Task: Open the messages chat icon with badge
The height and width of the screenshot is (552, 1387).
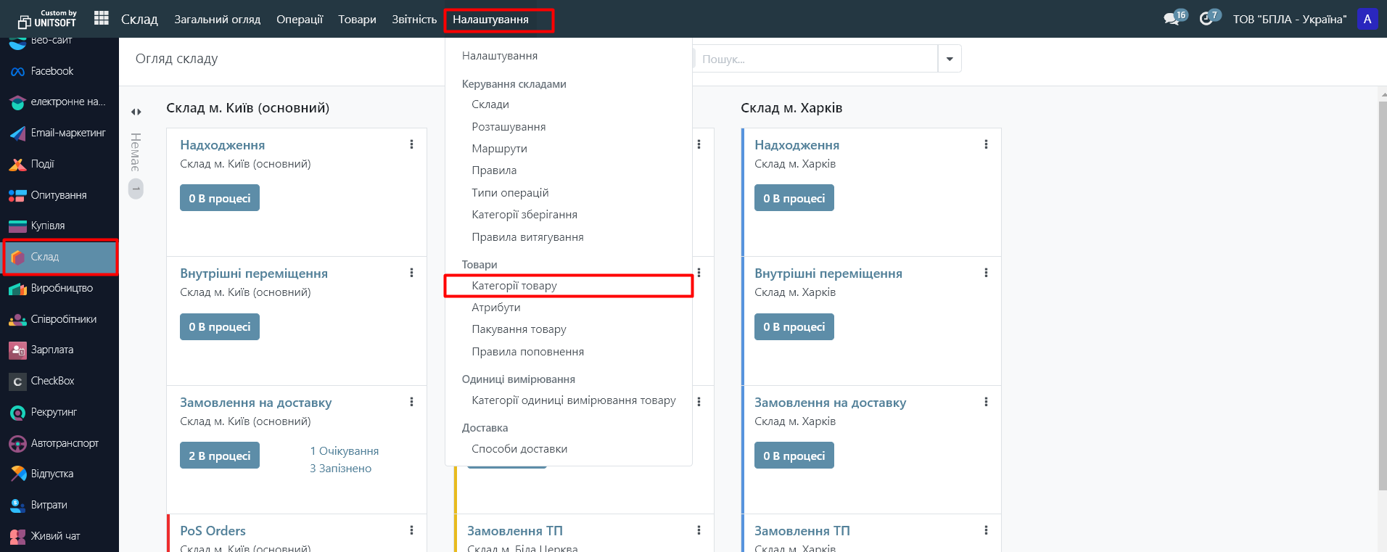Action: point(1172,19)
